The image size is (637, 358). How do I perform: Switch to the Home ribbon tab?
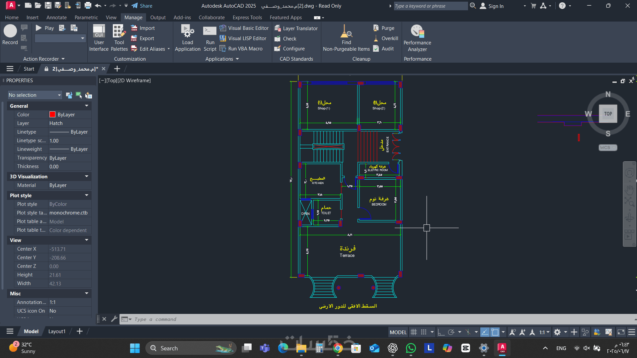click(x=12, y=18)
